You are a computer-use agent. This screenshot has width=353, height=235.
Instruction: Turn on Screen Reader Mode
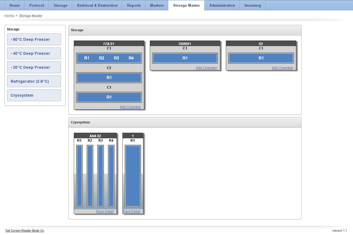click(25, 231)
